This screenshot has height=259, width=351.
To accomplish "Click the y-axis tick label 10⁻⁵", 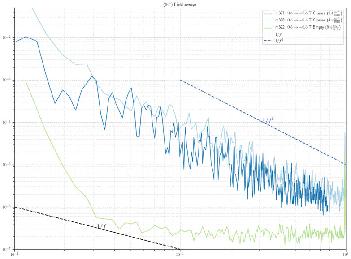I will [6, 165].
